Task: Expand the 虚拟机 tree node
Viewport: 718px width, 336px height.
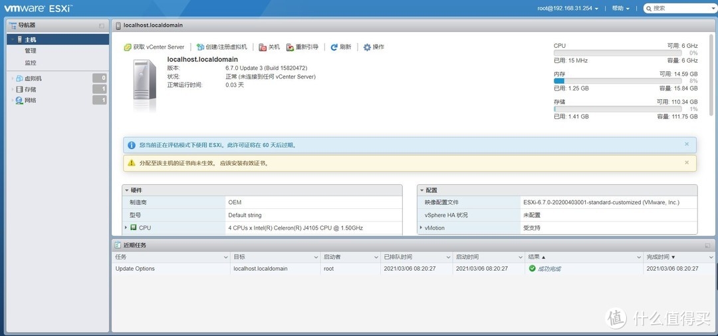Action: click(13, 79)
